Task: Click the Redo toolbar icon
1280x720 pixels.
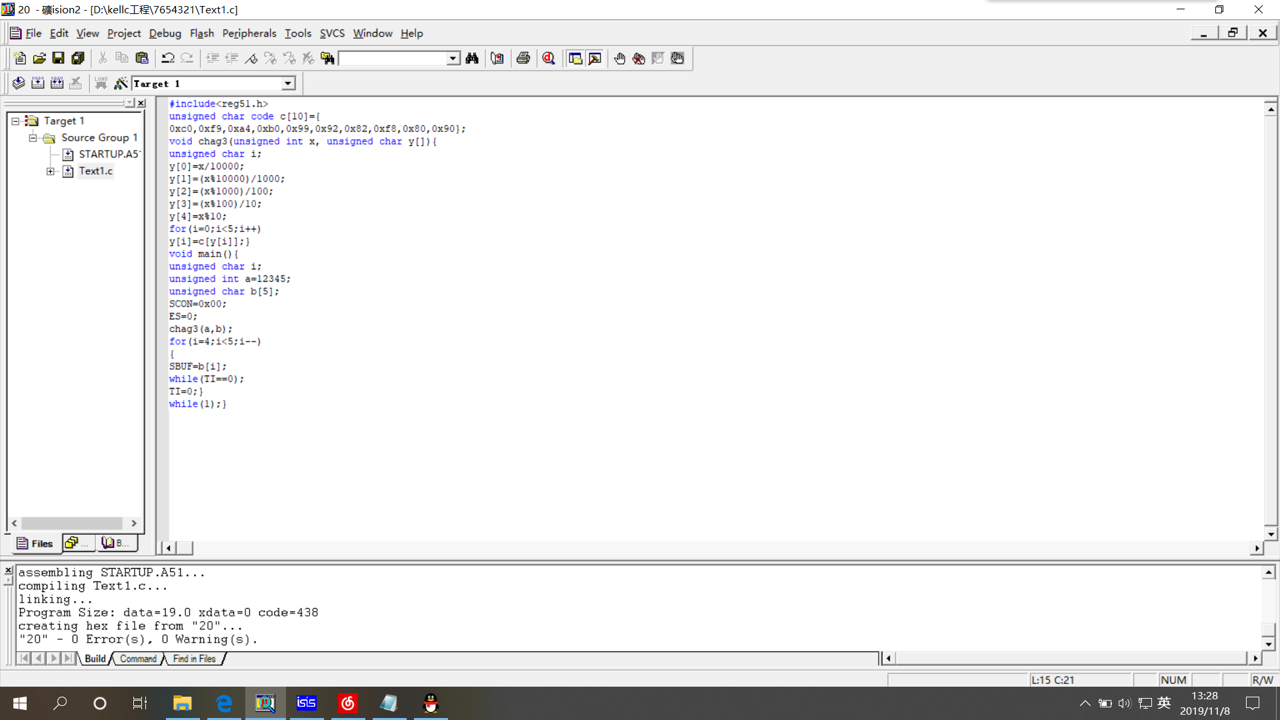Action: click(187, 59)
